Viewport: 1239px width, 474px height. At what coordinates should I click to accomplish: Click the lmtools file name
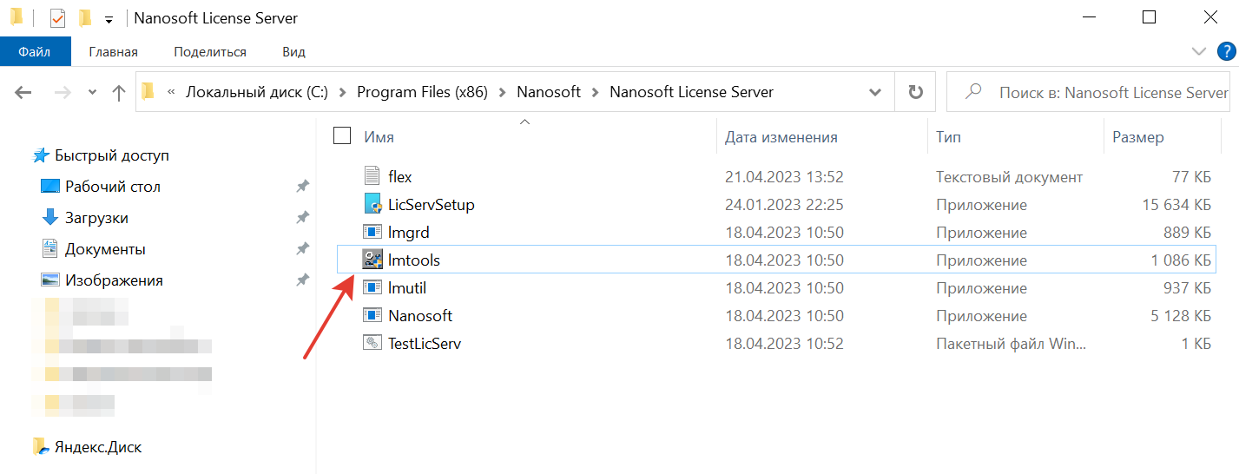click(414, 260)
